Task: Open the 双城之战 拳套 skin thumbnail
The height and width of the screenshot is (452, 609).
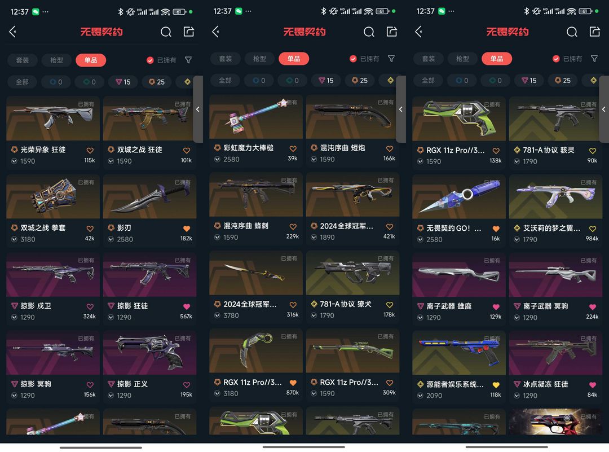Action: point(53,197)
